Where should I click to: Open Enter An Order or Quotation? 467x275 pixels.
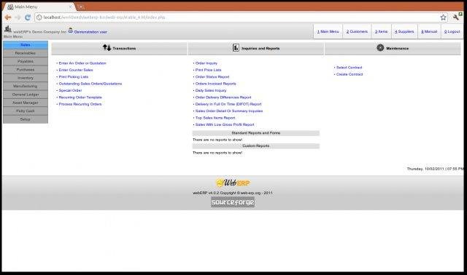pyautogui.click(x=82, y=63)
